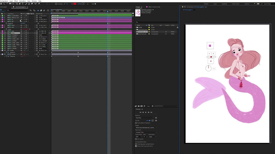Select the Unified Camera tool

coord(10,4)
